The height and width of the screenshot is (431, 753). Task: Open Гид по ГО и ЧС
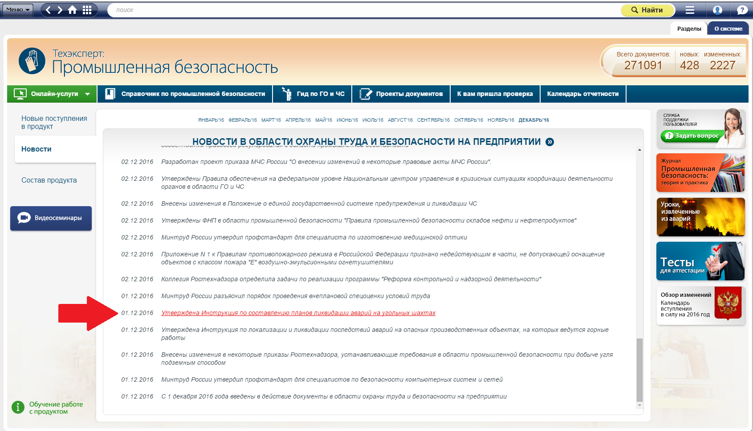313,94
